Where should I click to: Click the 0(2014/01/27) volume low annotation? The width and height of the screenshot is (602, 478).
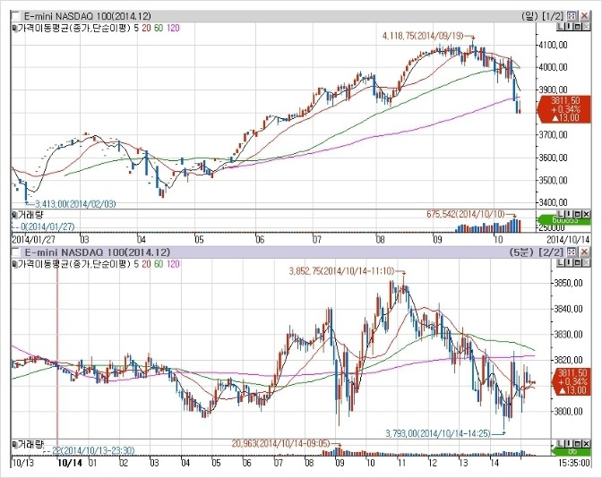pos(47,226)
